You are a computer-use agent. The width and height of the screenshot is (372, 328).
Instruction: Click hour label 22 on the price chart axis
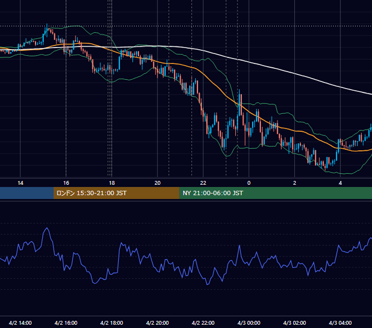pyautogui.click(x=204, y=183)
